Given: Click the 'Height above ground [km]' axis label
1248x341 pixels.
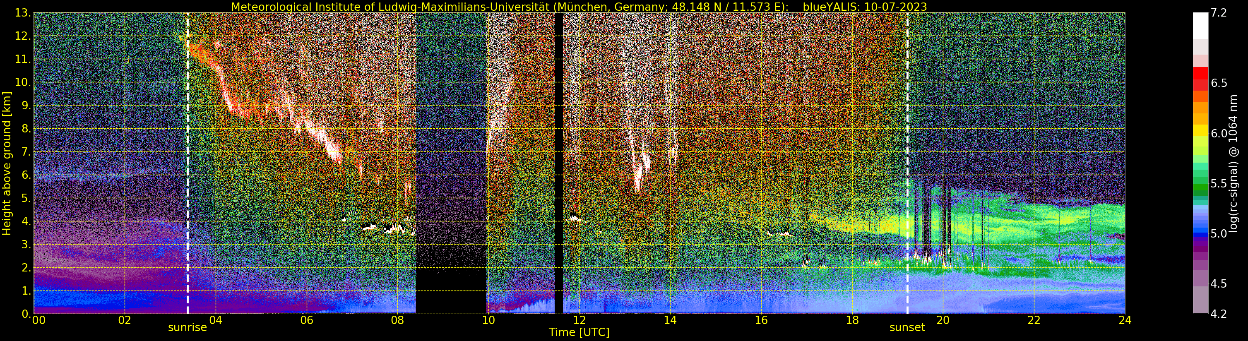Looking at the screenshot, I should [7, 163].
